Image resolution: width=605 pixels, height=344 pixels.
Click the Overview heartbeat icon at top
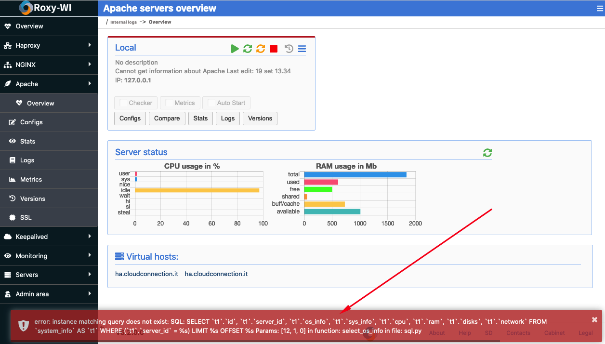pos(7,26)
